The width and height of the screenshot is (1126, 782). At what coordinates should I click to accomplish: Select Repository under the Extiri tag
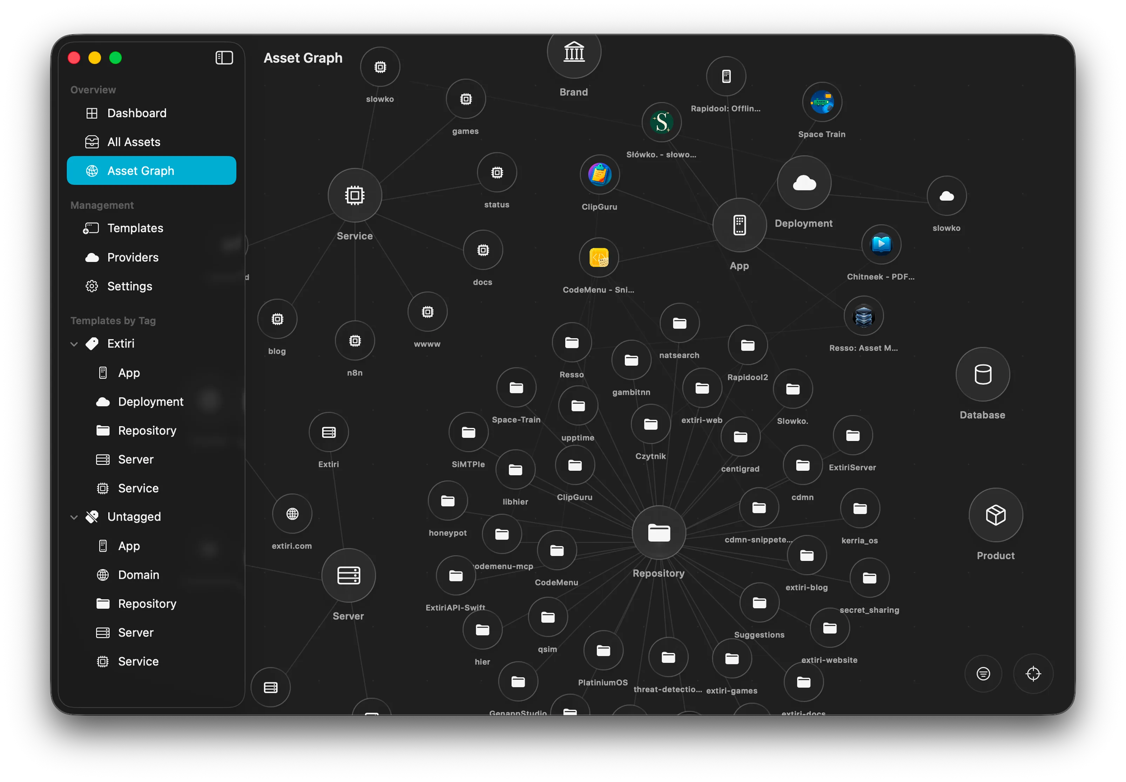(151, 431)
